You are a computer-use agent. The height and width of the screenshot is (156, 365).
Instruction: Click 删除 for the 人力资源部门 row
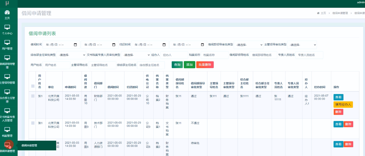348,144
